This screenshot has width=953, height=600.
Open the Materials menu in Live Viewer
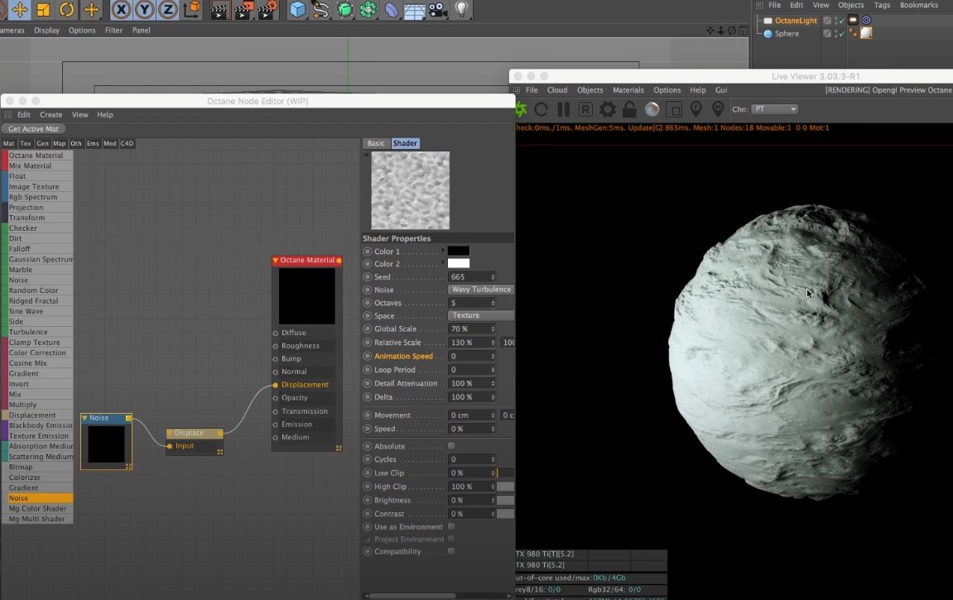point(628,90)
